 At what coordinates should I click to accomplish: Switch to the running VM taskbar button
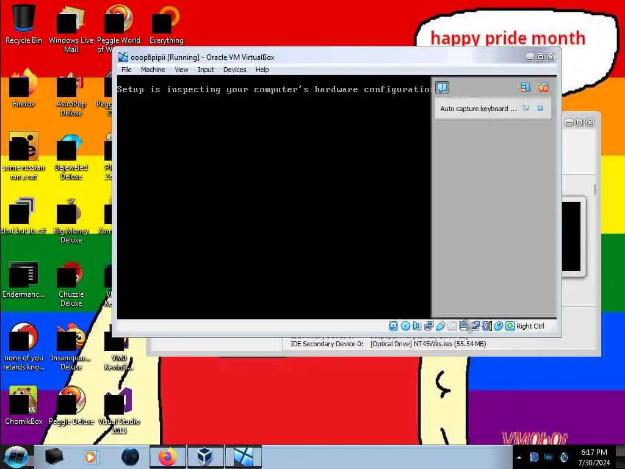tap(243, 457)
